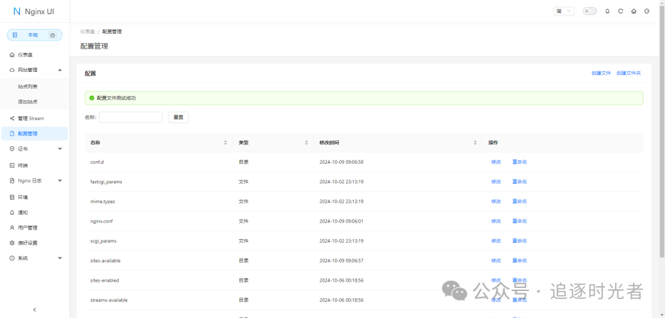Expand the Nginx 日志 menu

pos(60,181)
